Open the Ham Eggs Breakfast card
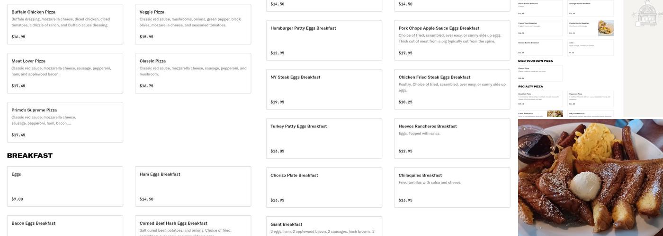This screenshot has height=236, width=663. point(193,186)
